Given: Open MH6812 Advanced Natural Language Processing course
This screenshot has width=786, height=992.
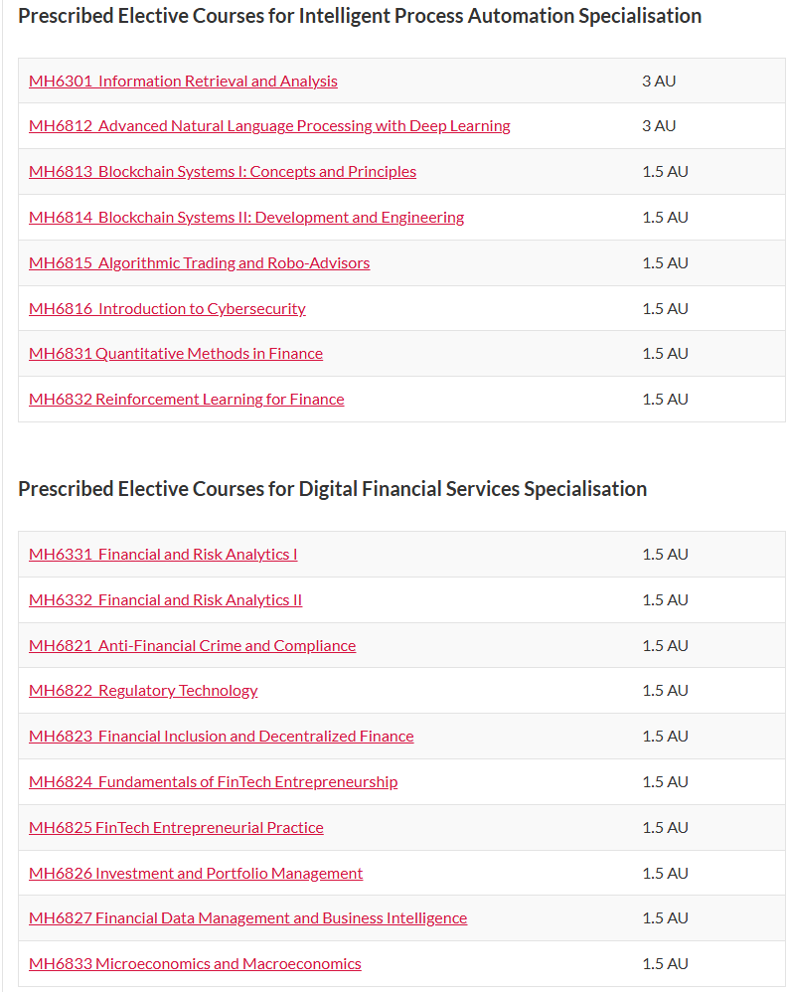Looking at the screenshot, I should click(x=269, y=126).
